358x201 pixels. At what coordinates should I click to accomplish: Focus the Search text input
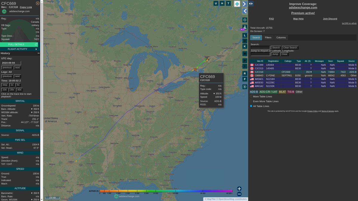click(x=260, y=48)
